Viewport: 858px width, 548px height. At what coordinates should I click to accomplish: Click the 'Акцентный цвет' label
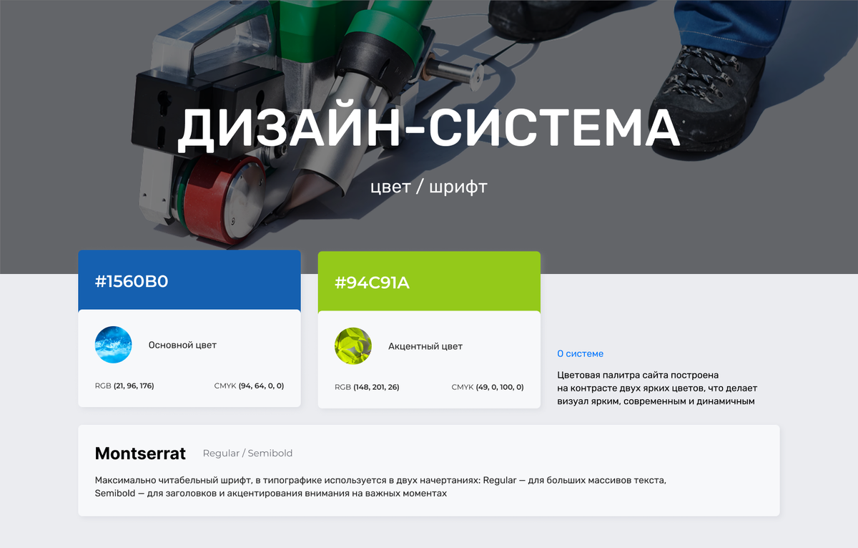[425, 346]
